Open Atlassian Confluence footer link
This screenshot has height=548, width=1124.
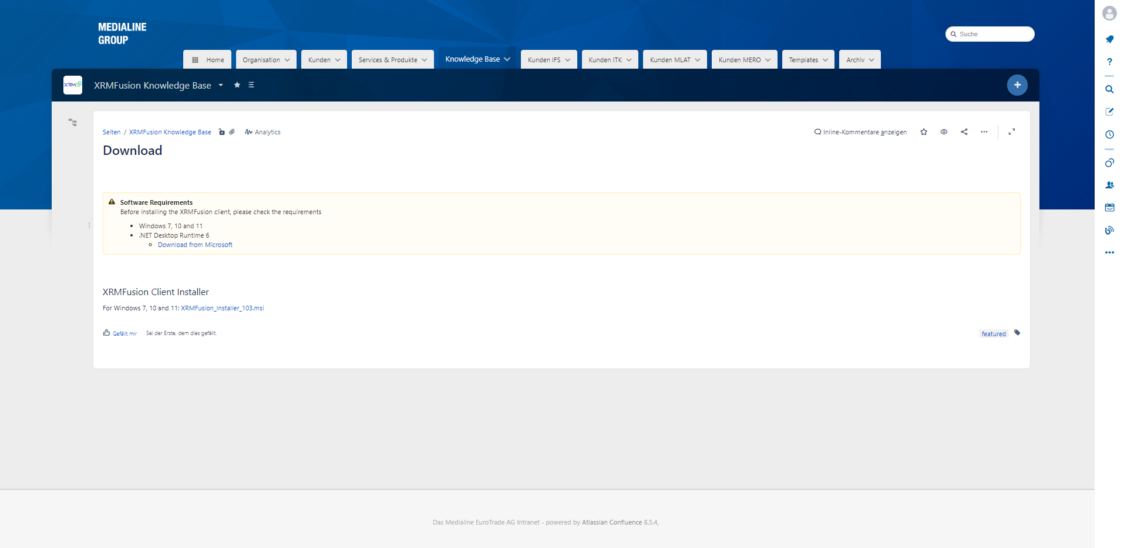click(x=612, y=522)
